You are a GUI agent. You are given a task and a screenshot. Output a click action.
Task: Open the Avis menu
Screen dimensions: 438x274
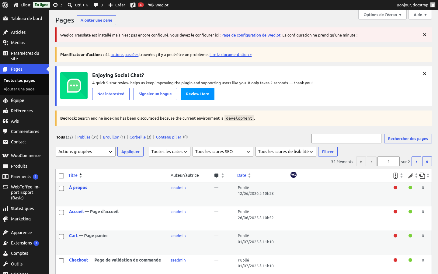(24, 121)
